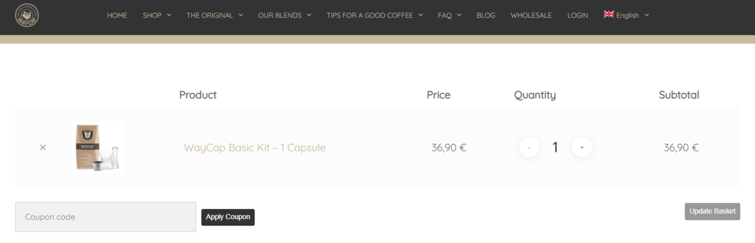Expand Tips For A Good Coffee menu
Viewport: 755px width, 243px height.
click(x=374, y=15)
